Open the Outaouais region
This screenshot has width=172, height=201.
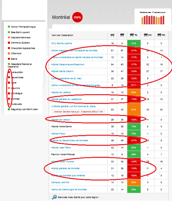(17, 104)
